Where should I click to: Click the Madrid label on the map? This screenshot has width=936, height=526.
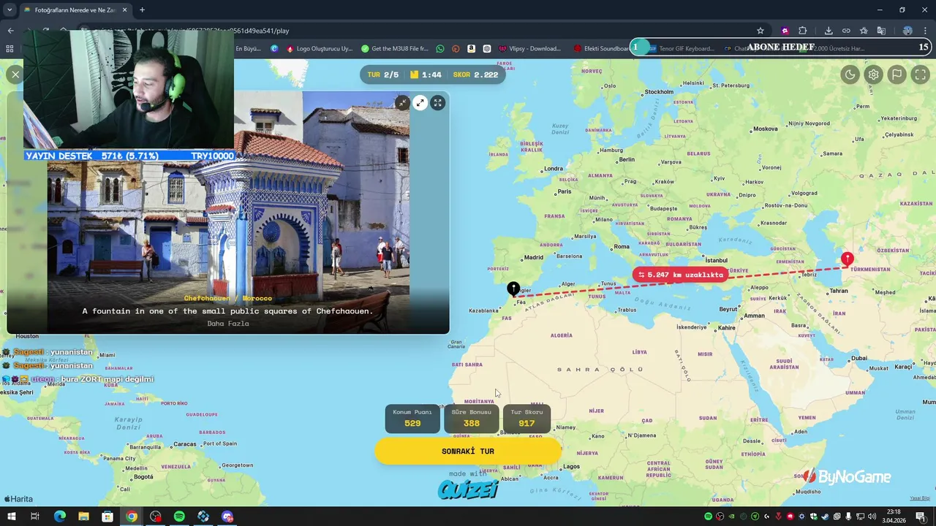[x=533, y=257]
